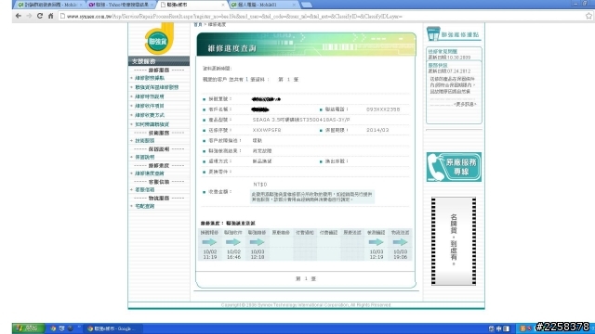
Task: Bookmark this page with the star icon
Action: 588,16
